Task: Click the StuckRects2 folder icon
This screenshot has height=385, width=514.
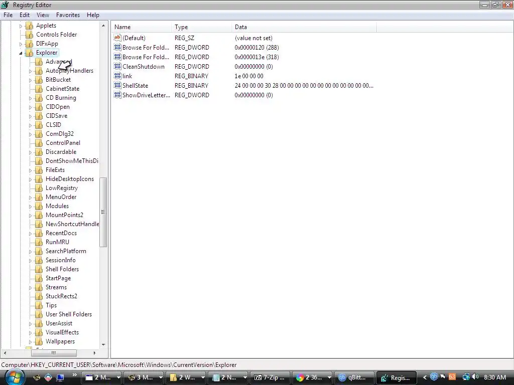Action: pyautogui.click(x=39, y=296)
